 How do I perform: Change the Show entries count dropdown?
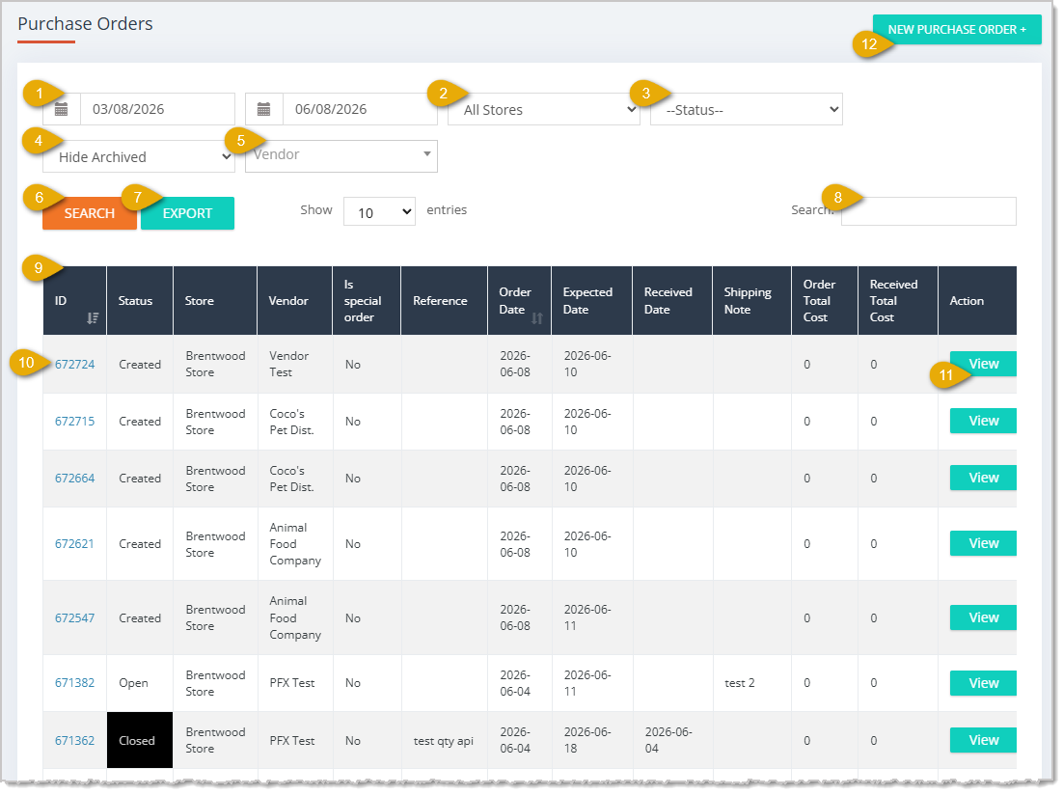(x=380, y=211)
